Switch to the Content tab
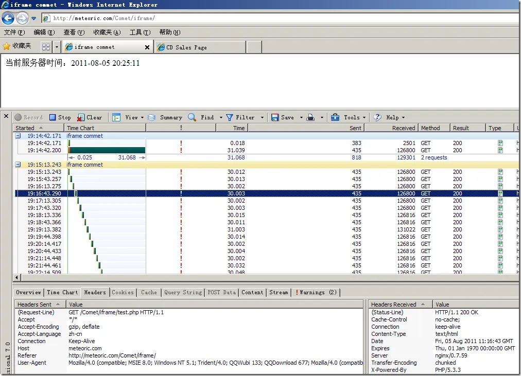521x376 pixels. point(252,292)
